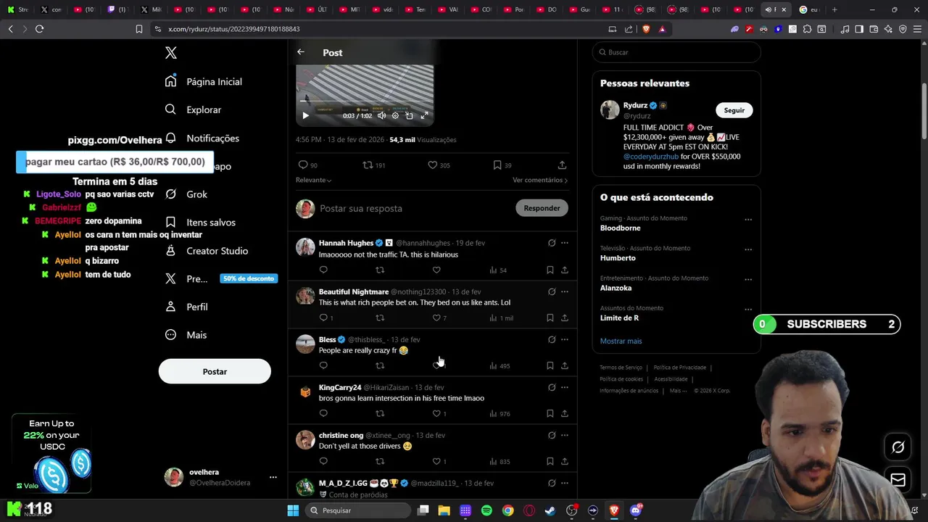Open the Relevante sort dropdown
928x522 pixels.
[313, 180]
